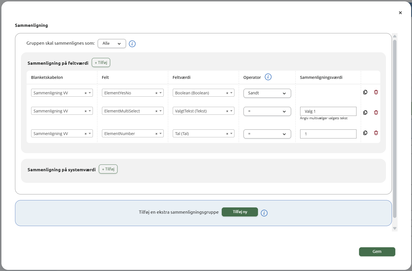Open the Tal (Tal) value dropdown

coord(231,134)
